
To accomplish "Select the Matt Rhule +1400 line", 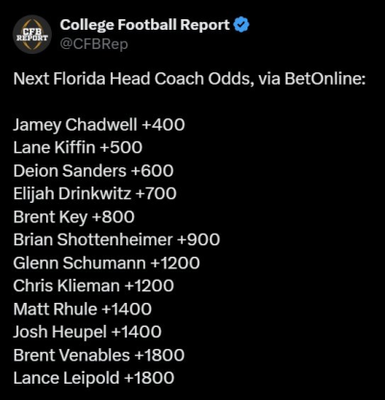I will click(x=83, y=309).
